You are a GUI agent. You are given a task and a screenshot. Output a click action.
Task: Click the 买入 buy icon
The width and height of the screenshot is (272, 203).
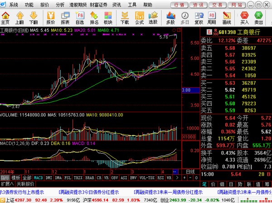[245, 17]
